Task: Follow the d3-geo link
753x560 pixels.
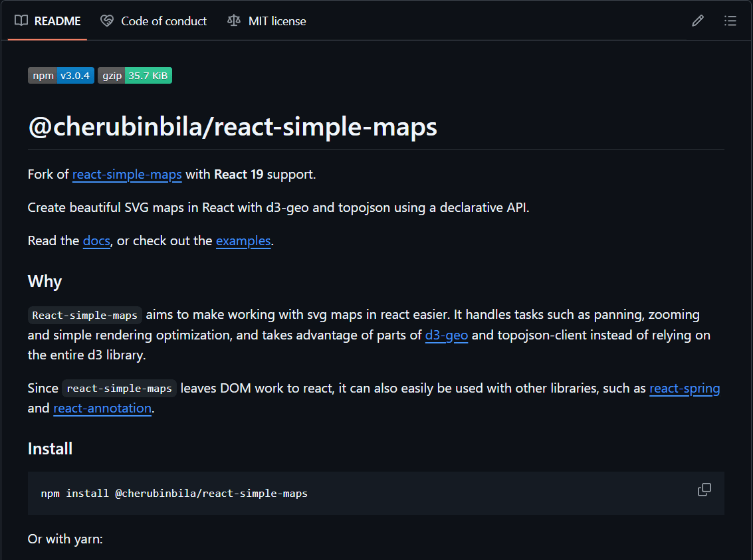Action: click(x=447, y=335)
